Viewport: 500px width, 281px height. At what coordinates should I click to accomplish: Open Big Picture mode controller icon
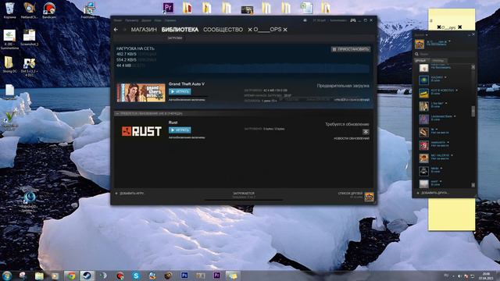pos(353,20)
